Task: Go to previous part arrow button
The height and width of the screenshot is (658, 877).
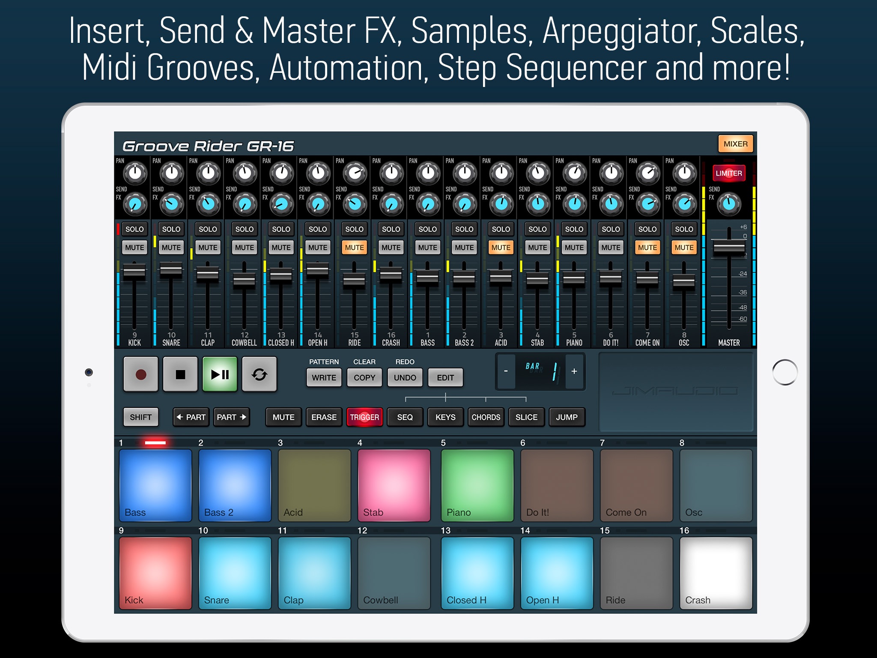Action: (x=191, y=417)
